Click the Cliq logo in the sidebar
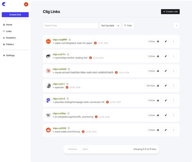Viewport: 192px width, 162px height. tap(4, 4)
